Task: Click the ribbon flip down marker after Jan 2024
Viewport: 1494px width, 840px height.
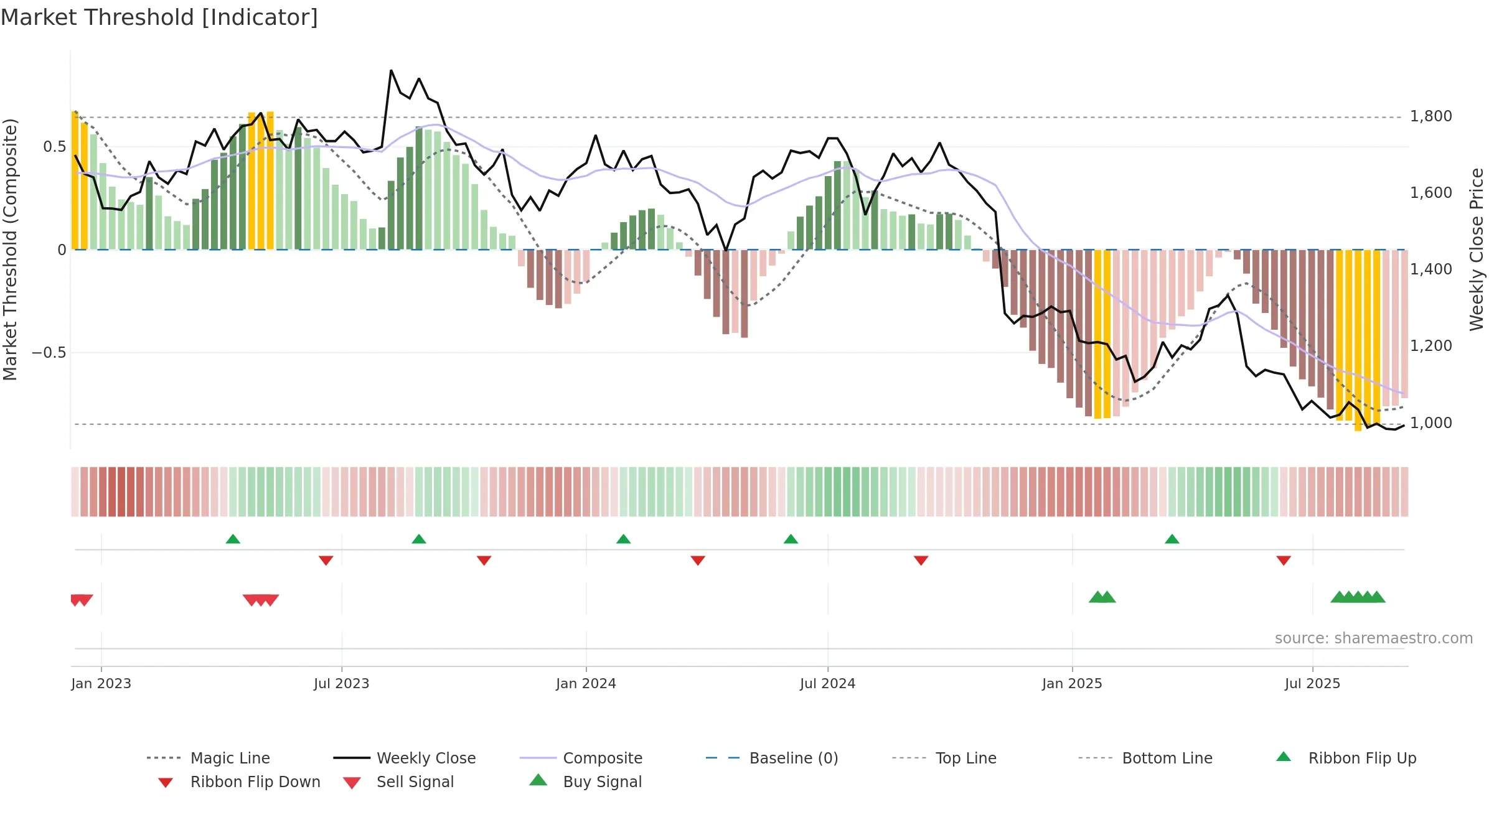Action: (x=698, y=561)
